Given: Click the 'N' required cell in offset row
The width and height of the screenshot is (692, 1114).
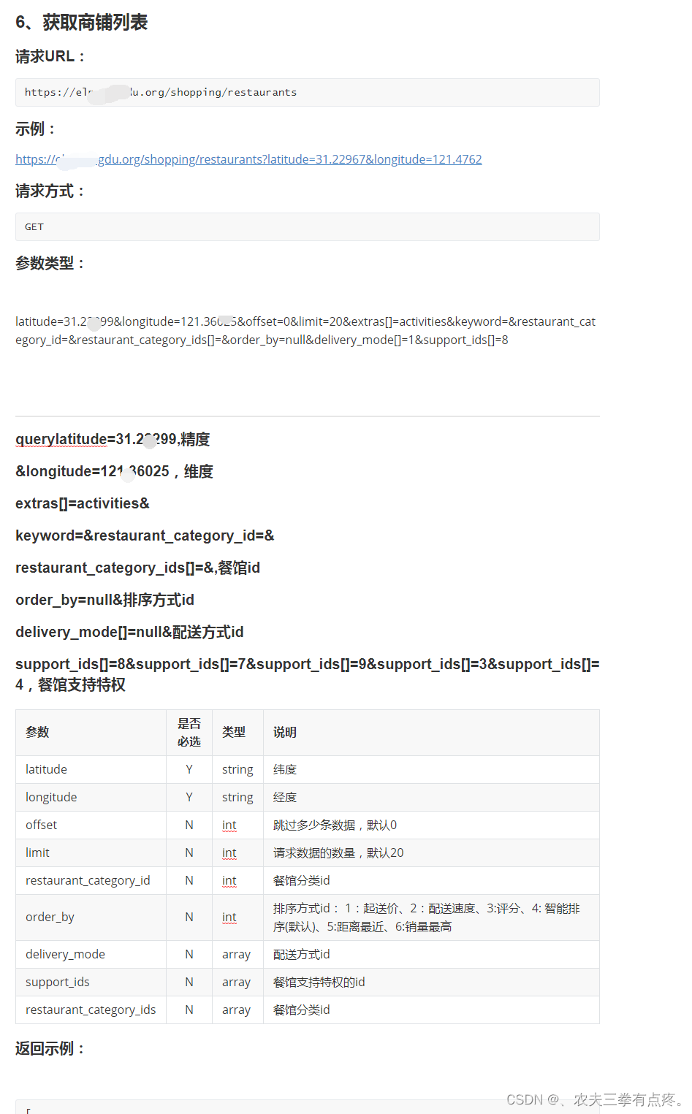Looking at the screenshot, I should click(189, 825).
